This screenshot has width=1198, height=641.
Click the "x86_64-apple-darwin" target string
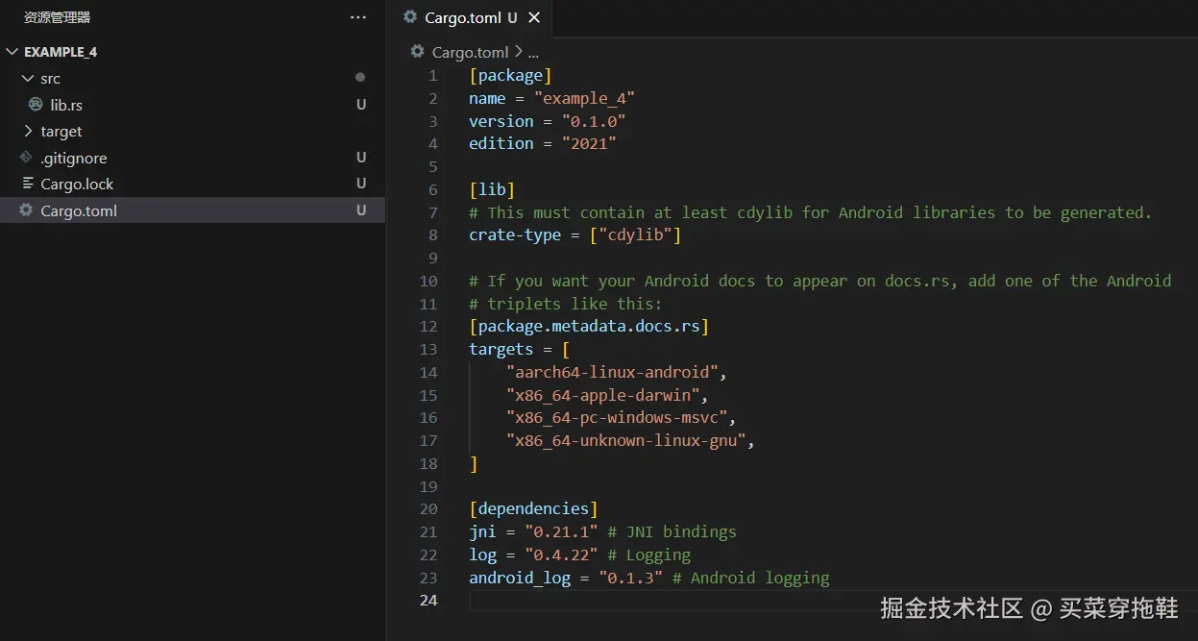[602, 395]
